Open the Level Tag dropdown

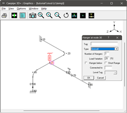pyautogui.click(x=111, y=73)
